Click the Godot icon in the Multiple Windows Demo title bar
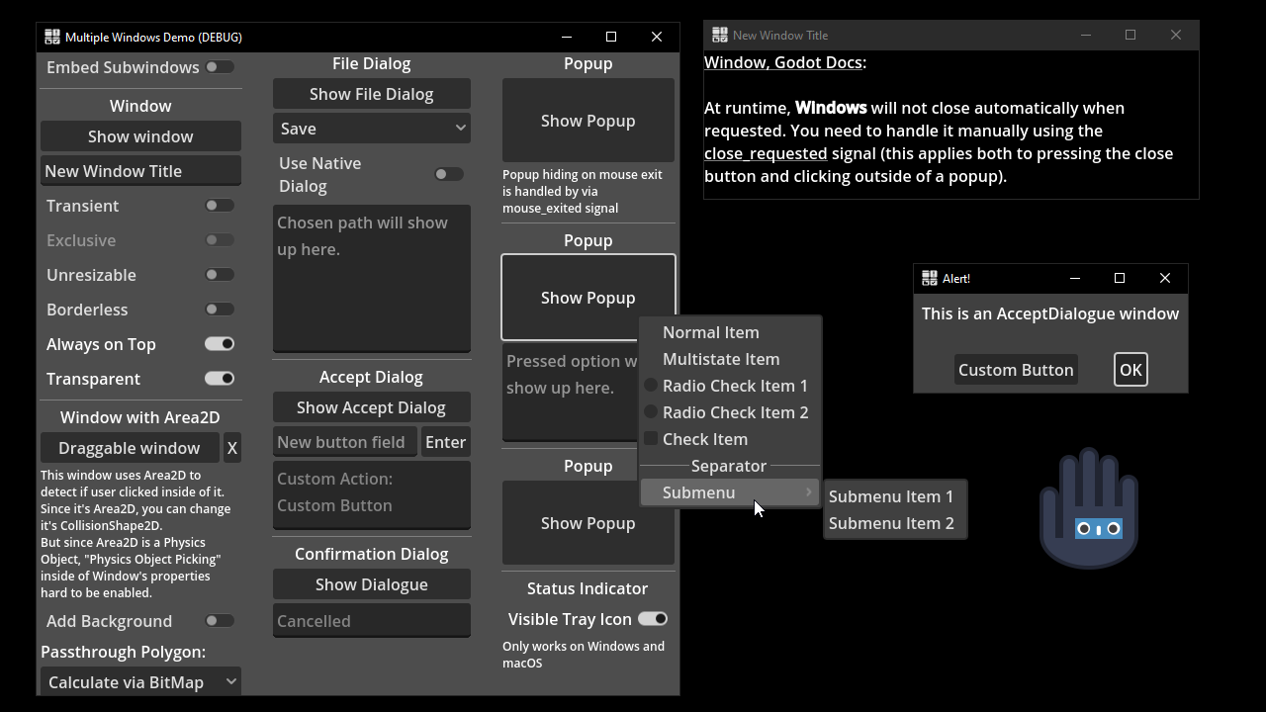The width and height of the screenshot is (1266, 712). (x=51, y=36)
